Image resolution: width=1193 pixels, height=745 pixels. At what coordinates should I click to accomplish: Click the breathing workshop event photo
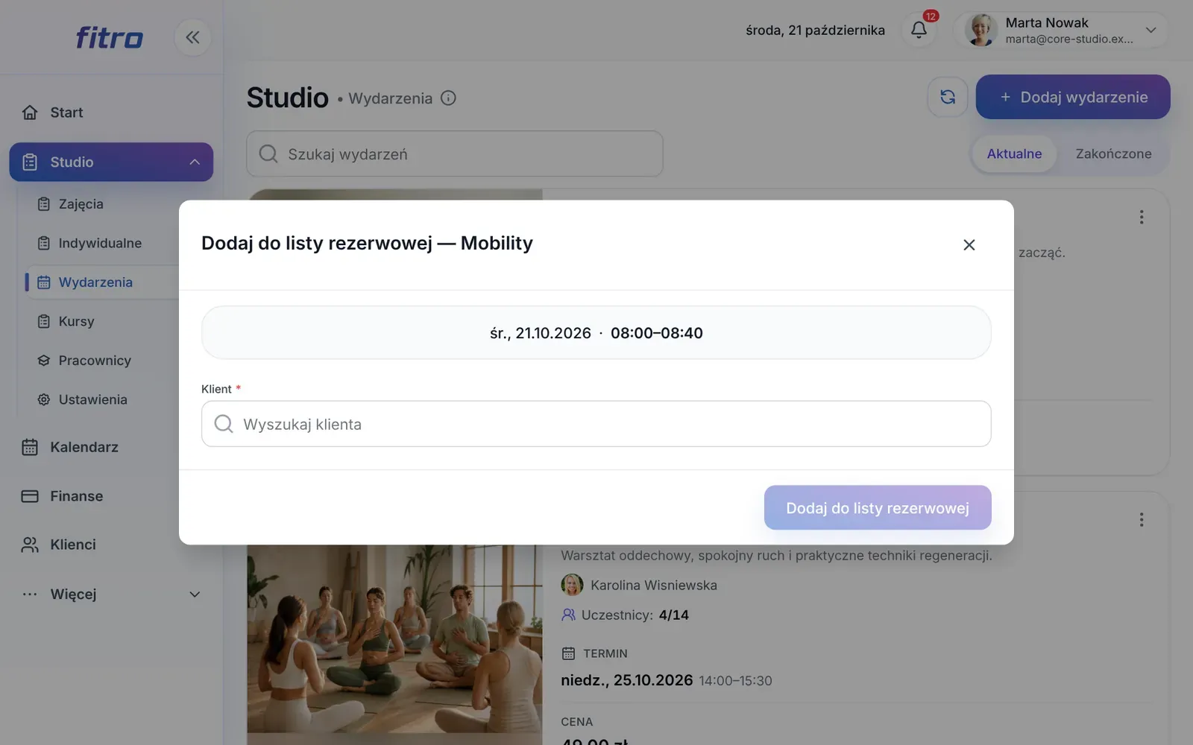point(395,641)
